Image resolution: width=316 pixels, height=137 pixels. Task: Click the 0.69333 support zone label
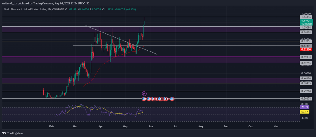(x=306, y=57)
